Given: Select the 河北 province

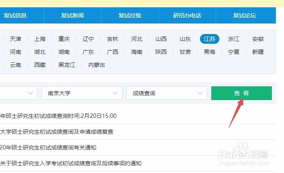Looking at the screenshot, I should tap(137, 39).
